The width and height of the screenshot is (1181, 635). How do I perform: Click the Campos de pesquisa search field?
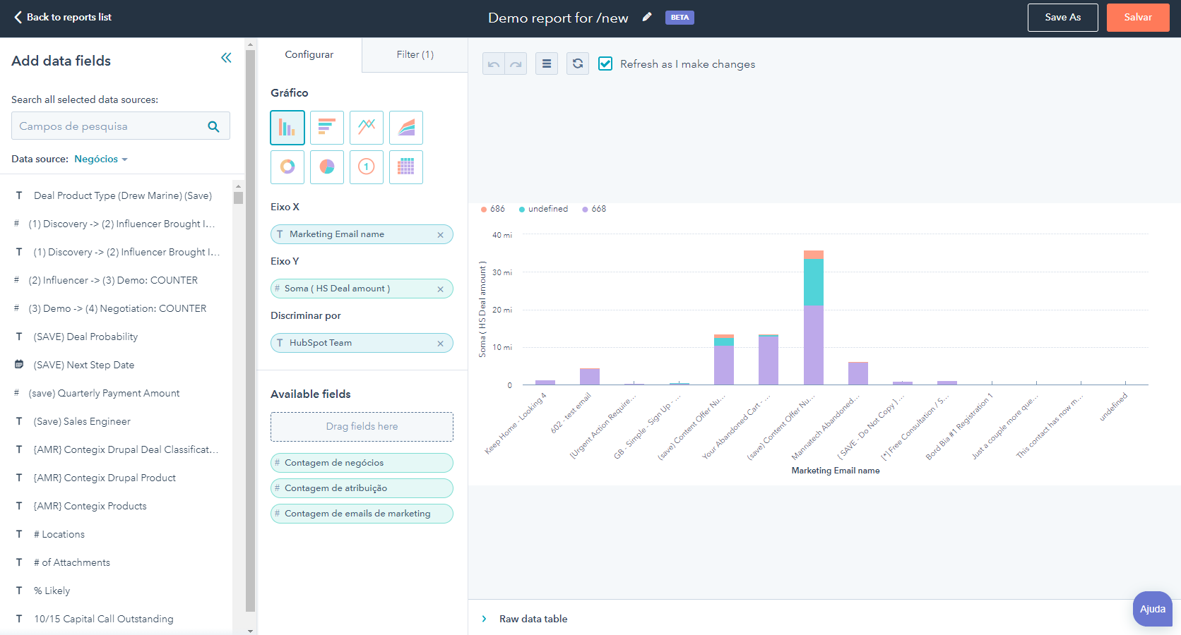click(x=109, y=126)
